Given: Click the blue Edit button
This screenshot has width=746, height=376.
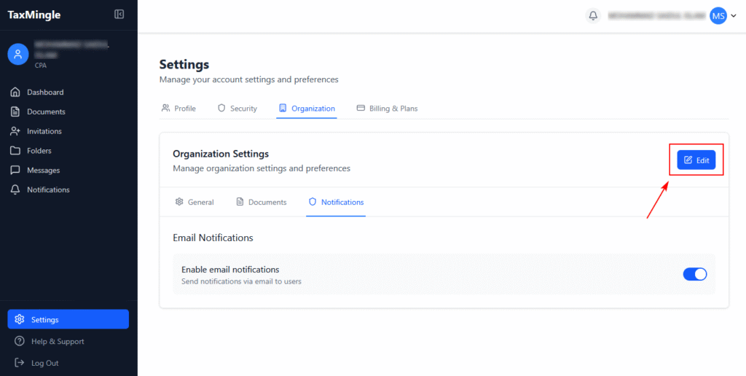Looking at the screenshot, I should 696,160.
